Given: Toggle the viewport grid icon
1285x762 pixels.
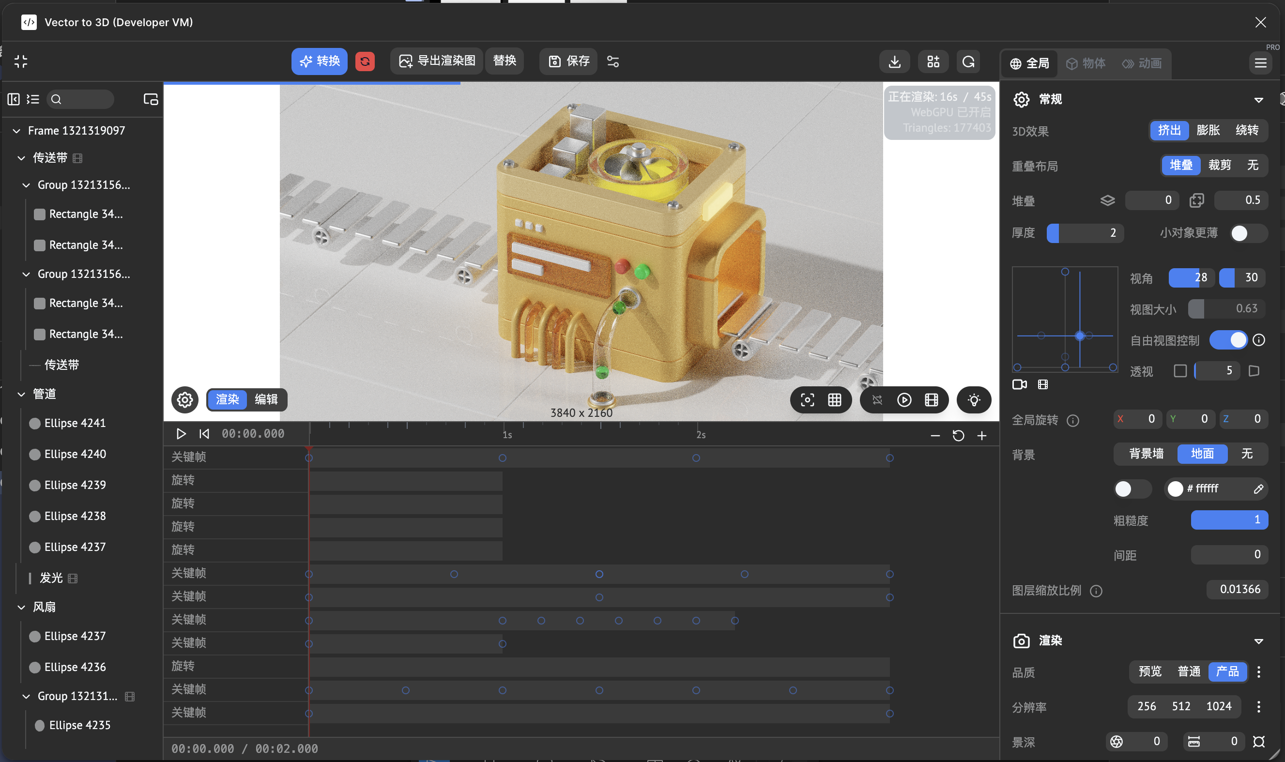Looking at the screenshot, I should 834,400.
